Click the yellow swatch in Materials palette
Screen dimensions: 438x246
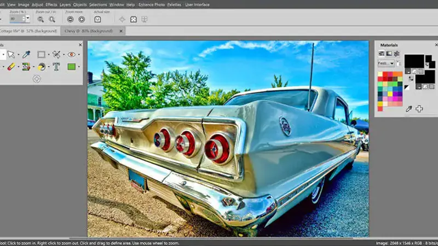[x=389, y=93]
